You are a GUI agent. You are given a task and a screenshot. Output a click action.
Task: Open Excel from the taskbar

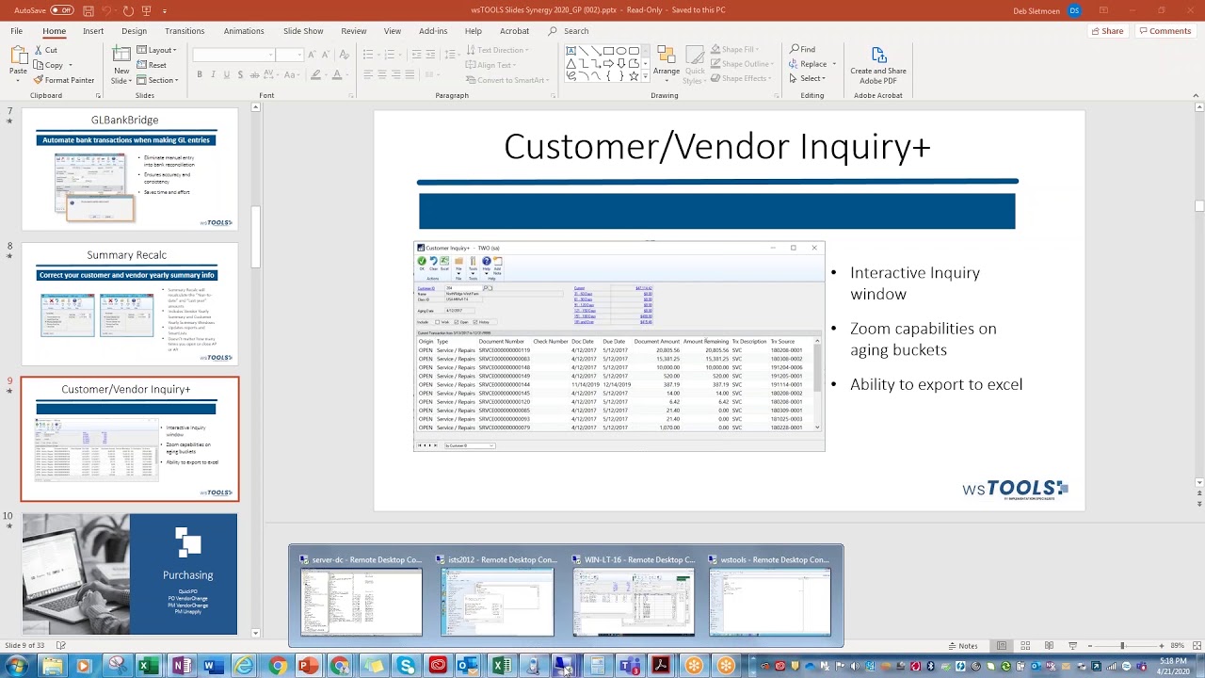point(147,667)
